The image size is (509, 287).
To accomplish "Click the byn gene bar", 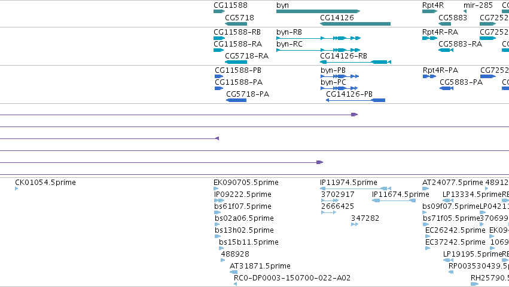I will [x=318, y=11].
